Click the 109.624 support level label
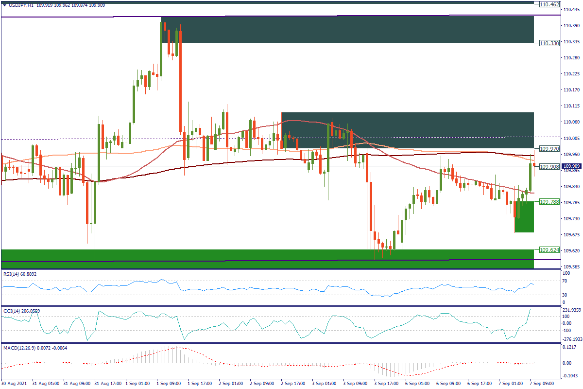The height and width of the screenshot is (389, 583). click(x=549, y=250)
